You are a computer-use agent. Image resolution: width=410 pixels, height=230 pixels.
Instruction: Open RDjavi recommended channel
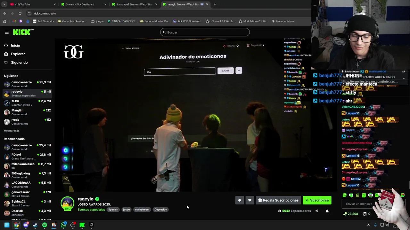coord(27,156)
